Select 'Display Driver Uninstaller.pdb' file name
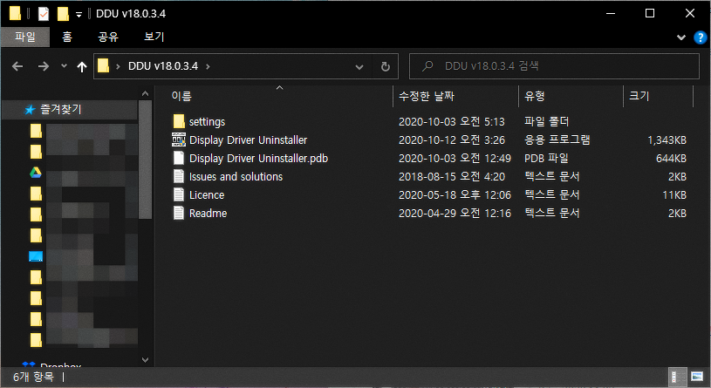The image size is (711, 388). click(258, 158)
